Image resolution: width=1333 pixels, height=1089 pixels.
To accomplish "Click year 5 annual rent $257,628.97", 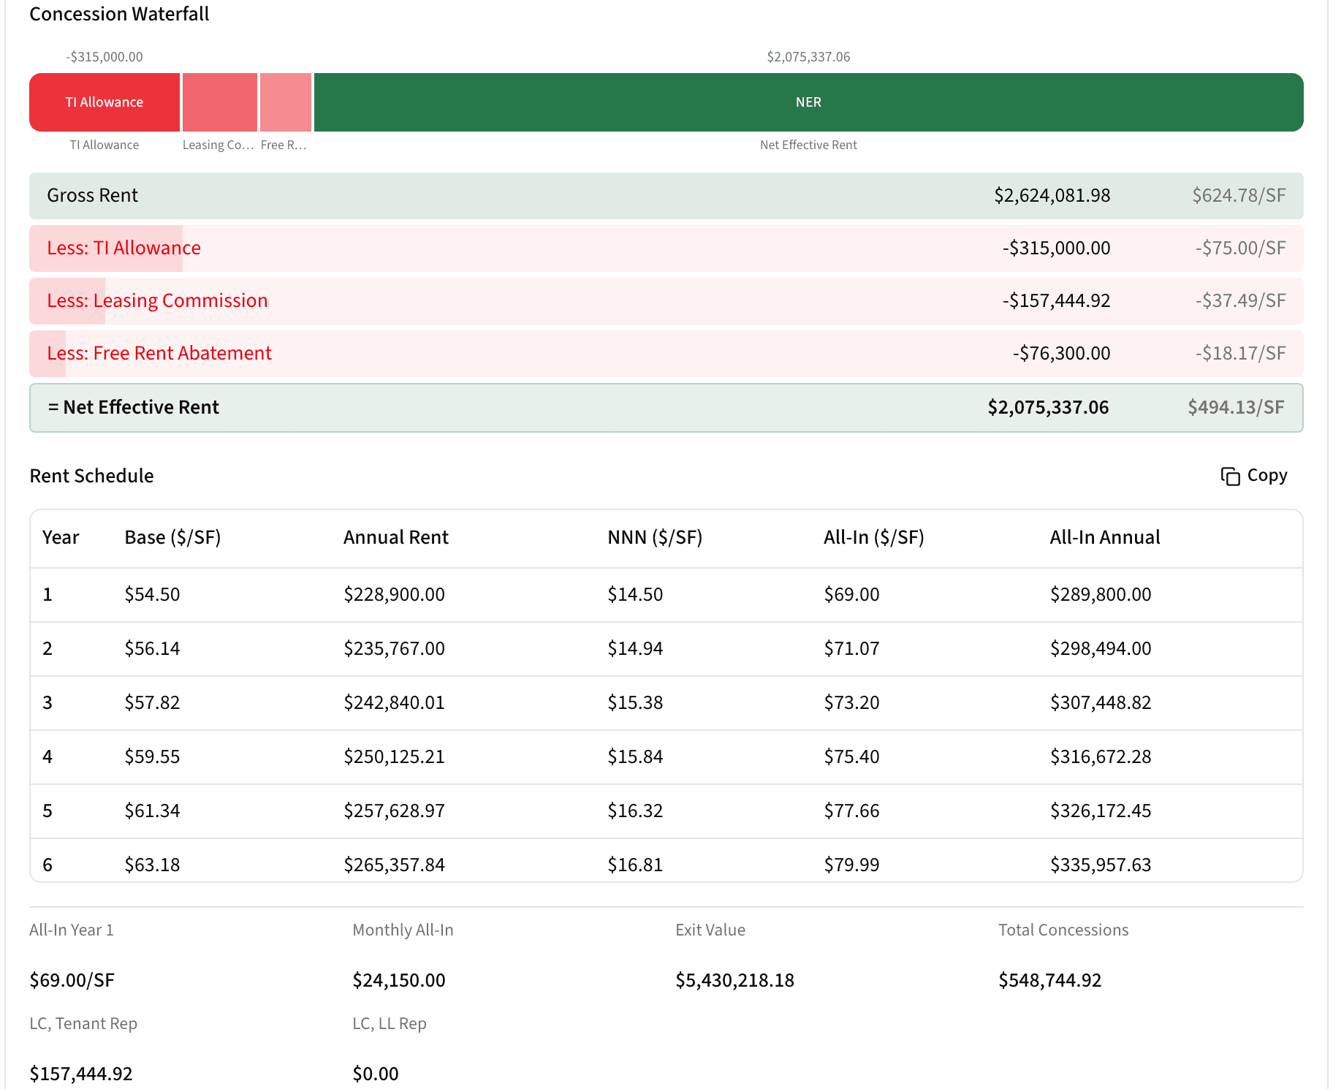I will 394,811.
